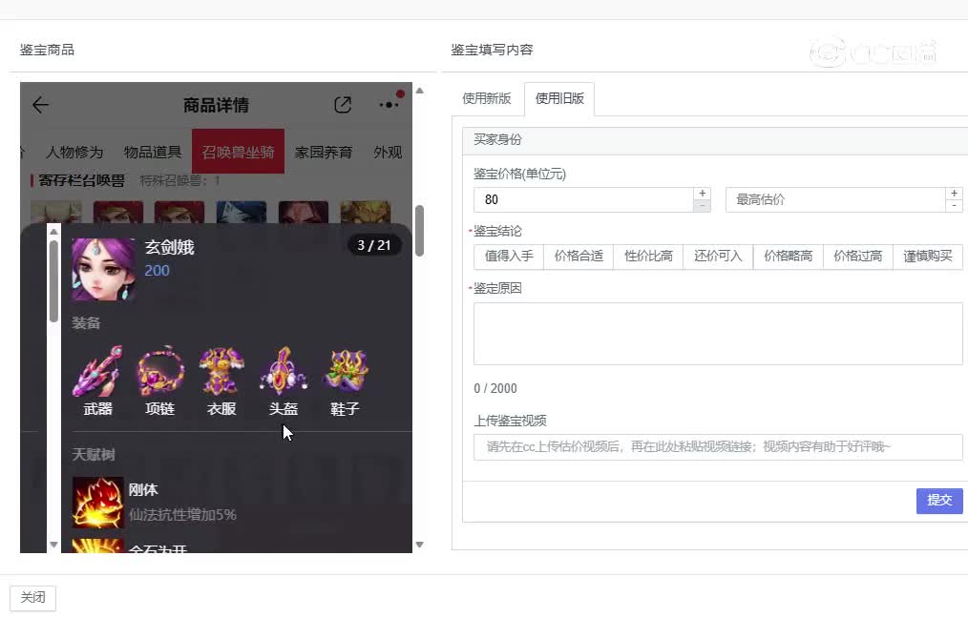Viewport: 968px width, 618px height.
Task: Click the product panel's outer scrollbar thumb
Action: (x=420, y=231)
